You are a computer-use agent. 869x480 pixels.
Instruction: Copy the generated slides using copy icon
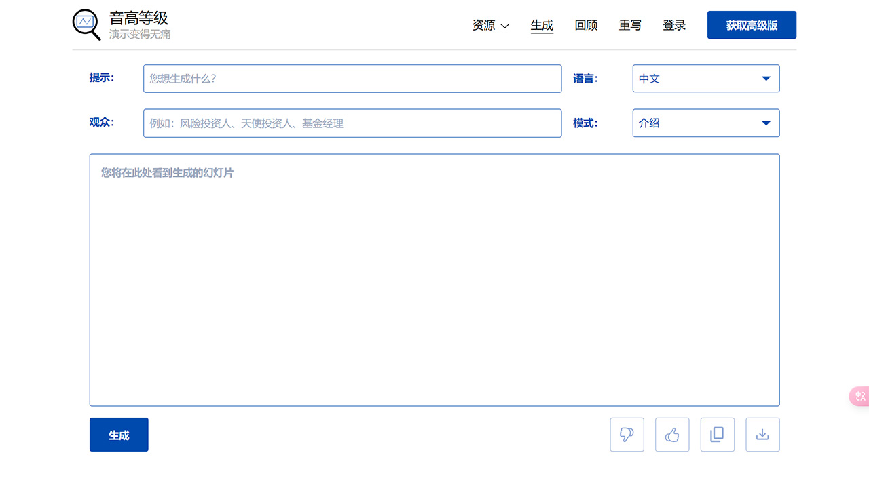click(x=718, y=435)
